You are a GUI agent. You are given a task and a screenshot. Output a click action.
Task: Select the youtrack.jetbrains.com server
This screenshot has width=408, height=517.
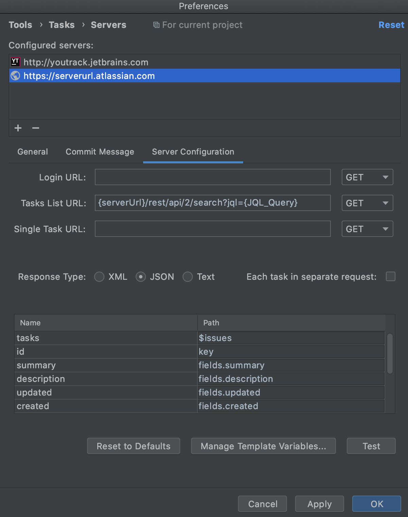tap(205, 62)
